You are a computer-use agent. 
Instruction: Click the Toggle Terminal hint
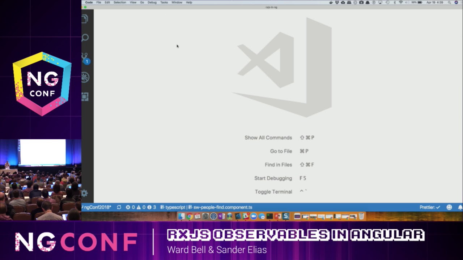281,192
